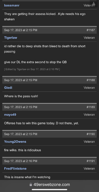Image resolution: width=99 pixels, height=192 pixels.
Task: Open permalink for post #1190
Action: (91, 134)
